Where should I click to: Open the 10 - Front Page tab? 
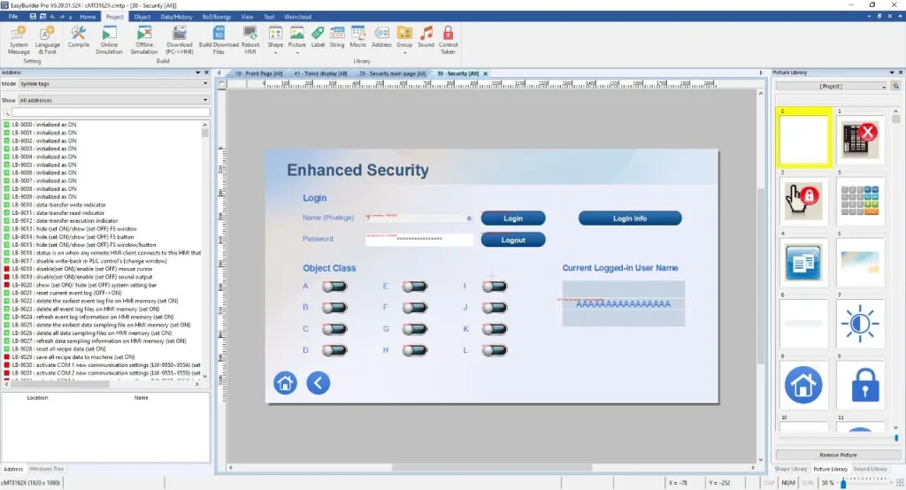click(259, 73)
